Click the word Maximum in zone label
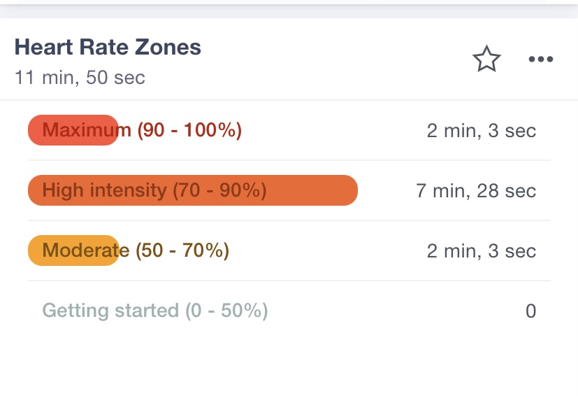This screenshot has height=396, width=578. 87,130
